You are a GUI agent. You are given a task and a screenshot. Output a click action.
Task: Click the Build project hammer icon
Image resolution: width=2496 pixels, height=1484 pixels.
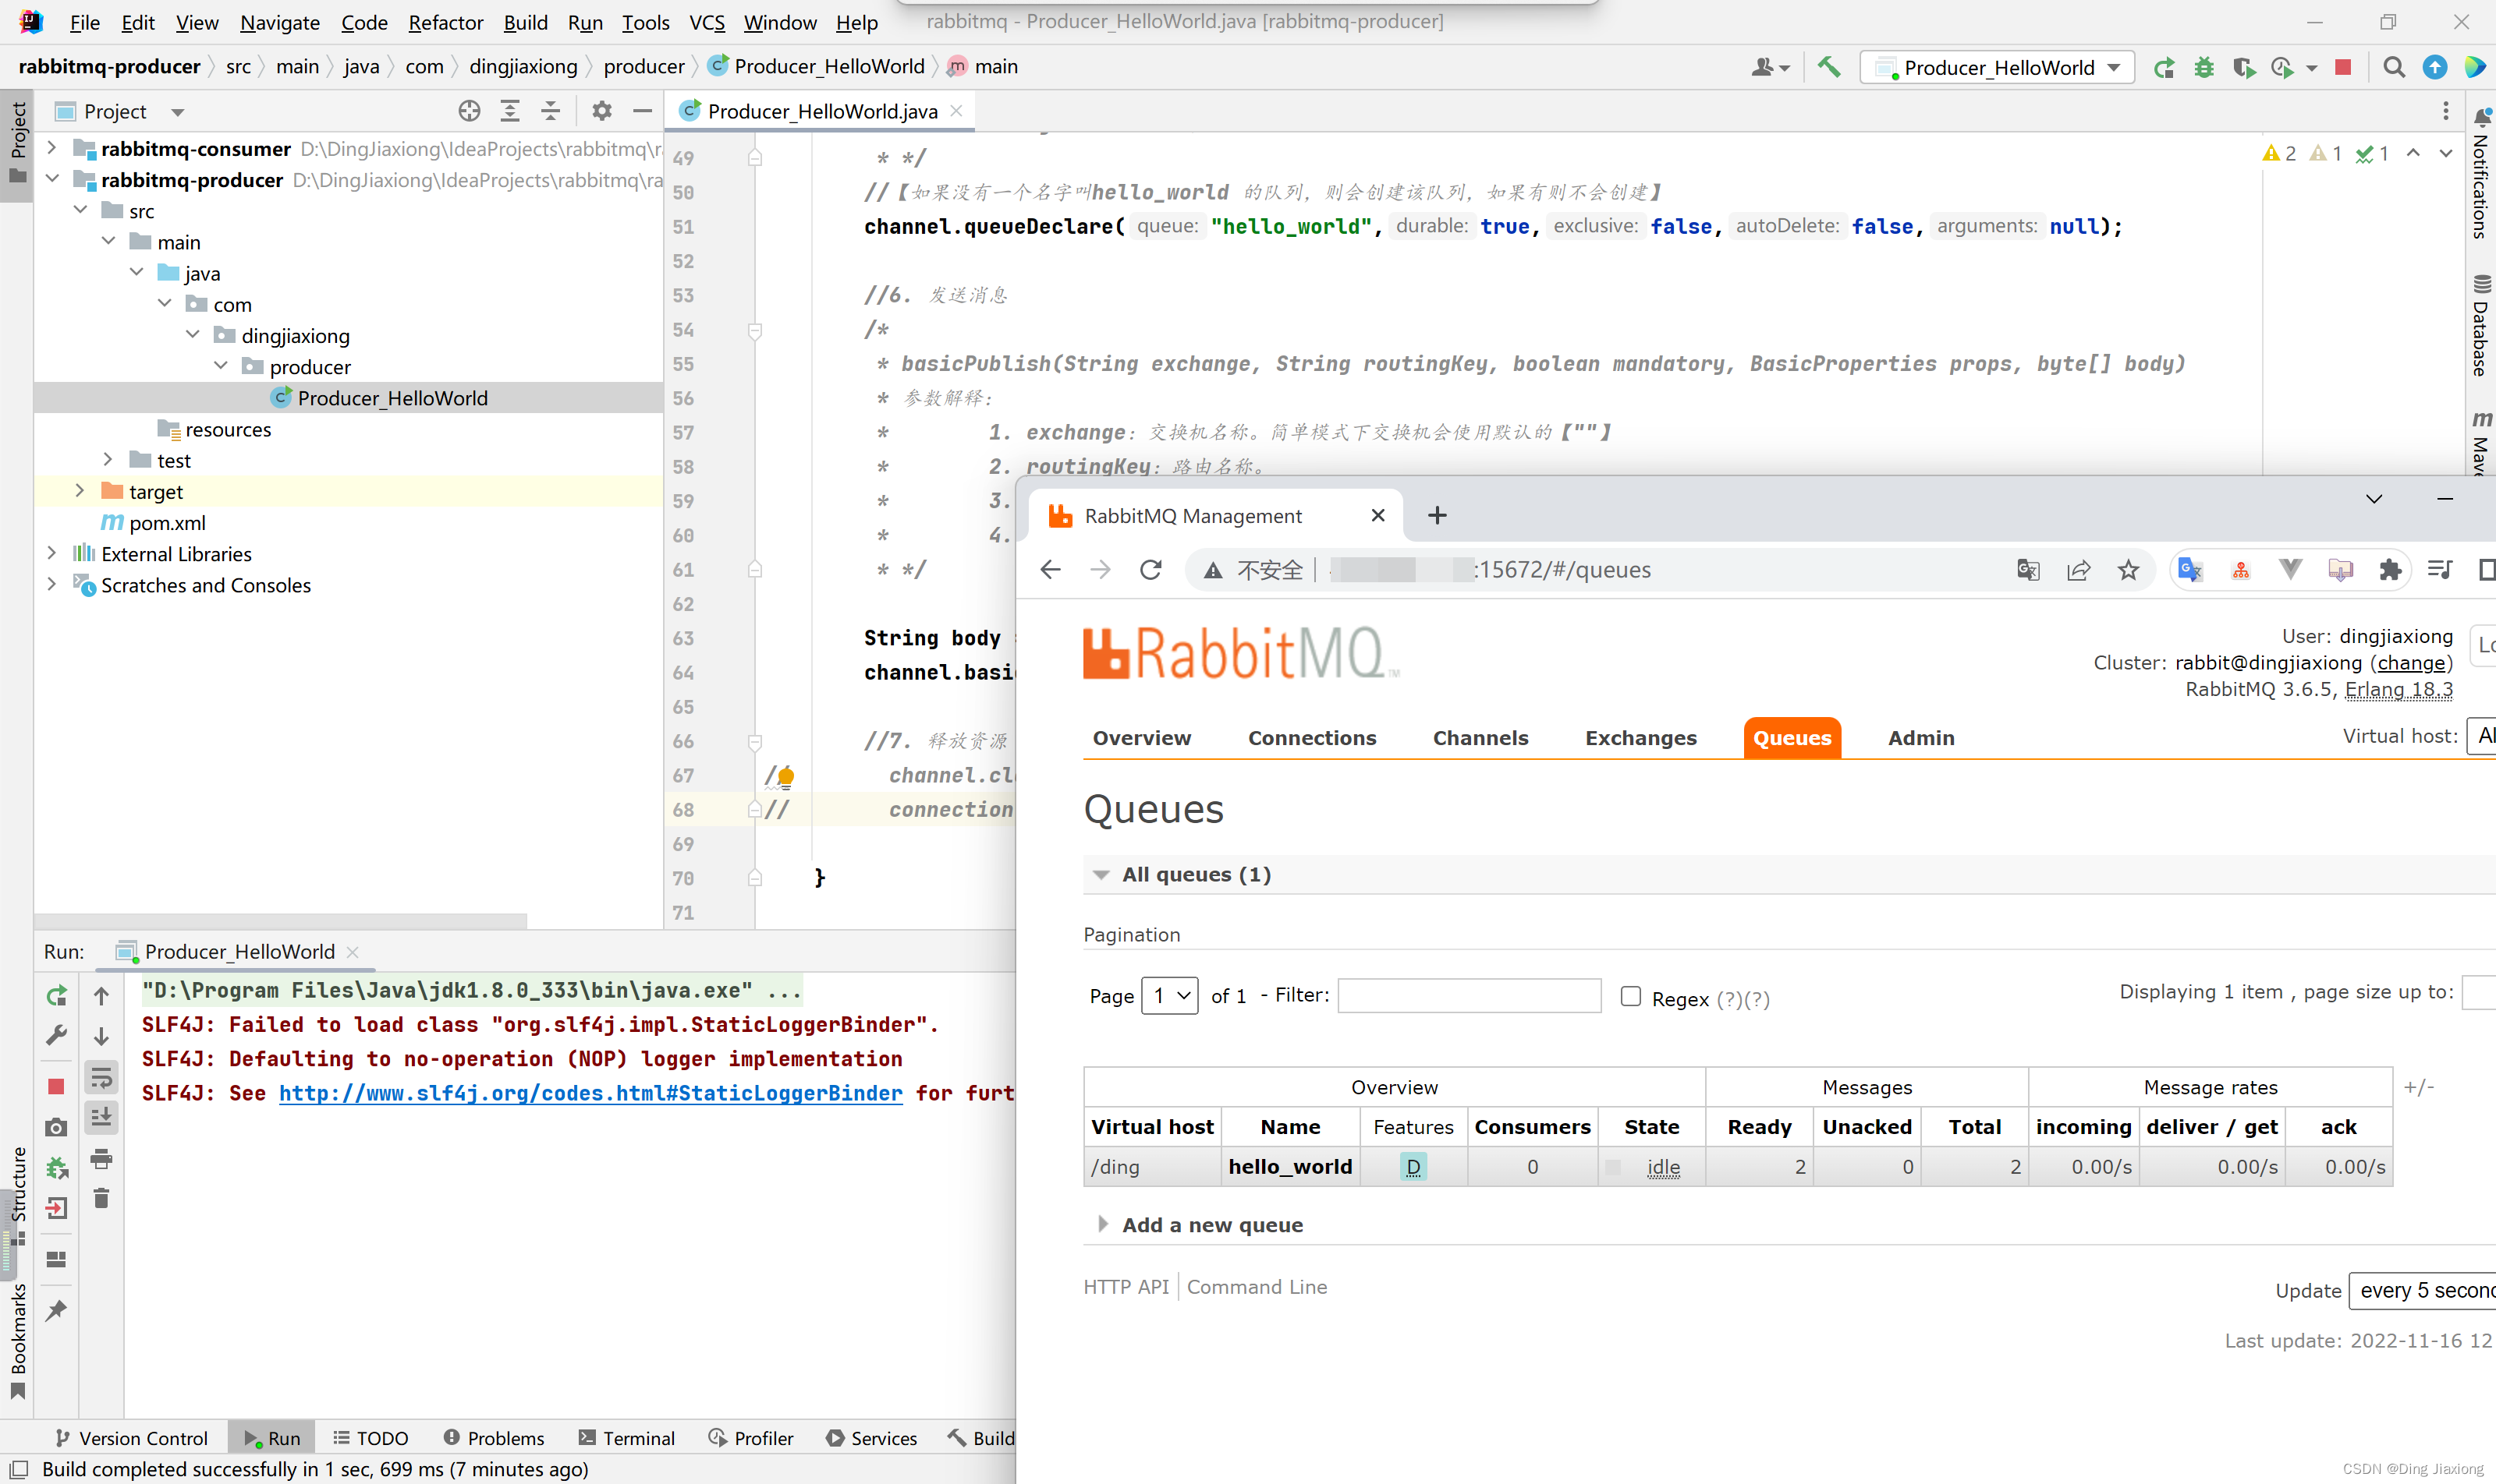1828,67
